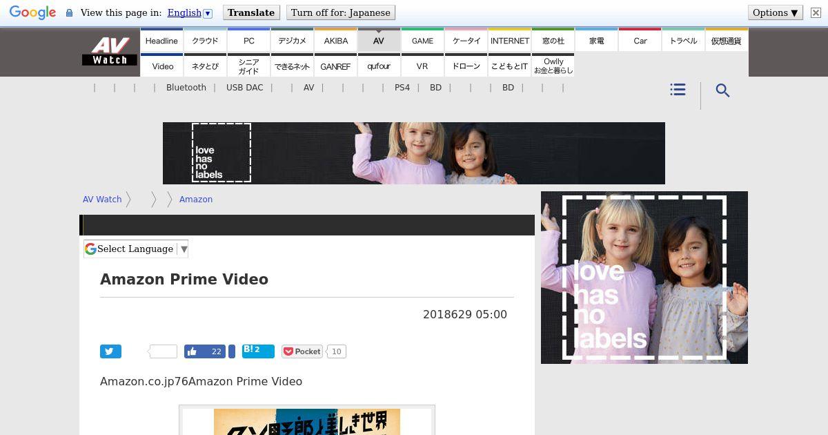Share article via the Twitter bird button
The width and height of the screenshot is (828, 435).
tap(110, 351)
